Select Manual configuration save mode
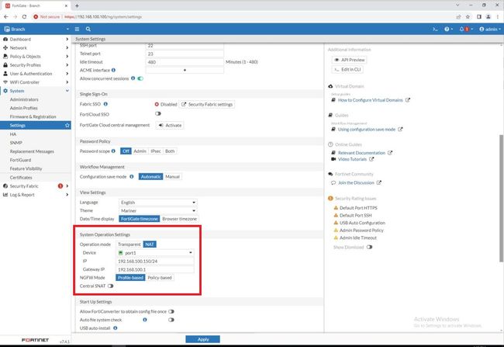This screenshot has width=504, height=347. pyautogui.click(x=172, y=177)
